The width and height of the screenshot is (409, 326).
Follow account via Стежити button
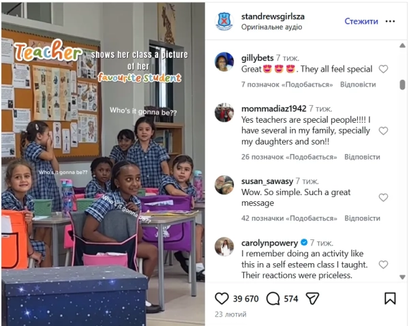(x=361, y=21)
